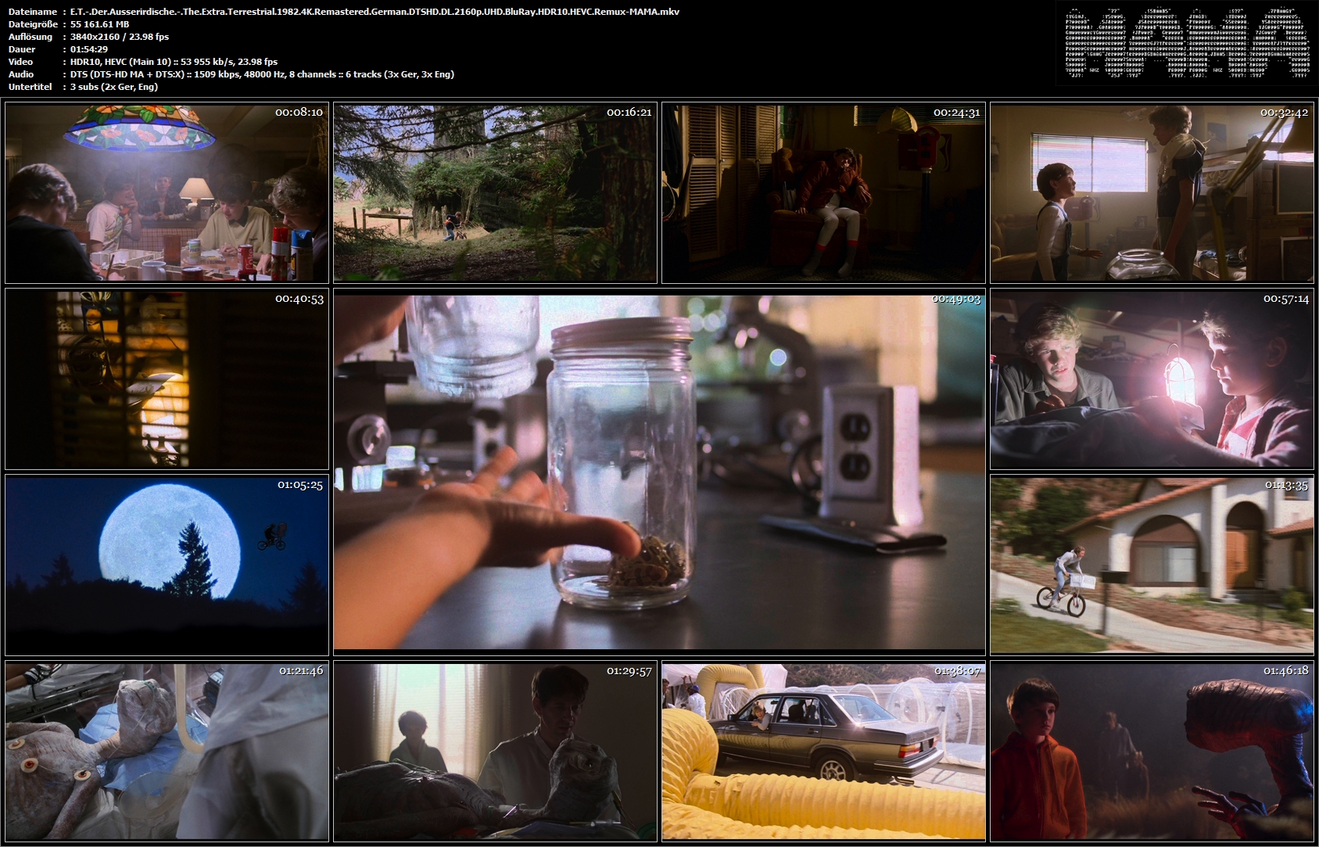
Task: Click the "Auflösung" label
Action: point(30,37)
